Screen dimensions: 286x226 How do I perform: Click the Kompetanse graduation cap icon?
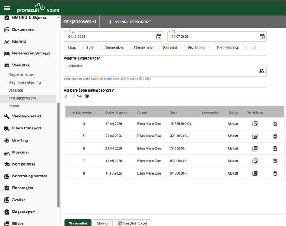(7, 164)
